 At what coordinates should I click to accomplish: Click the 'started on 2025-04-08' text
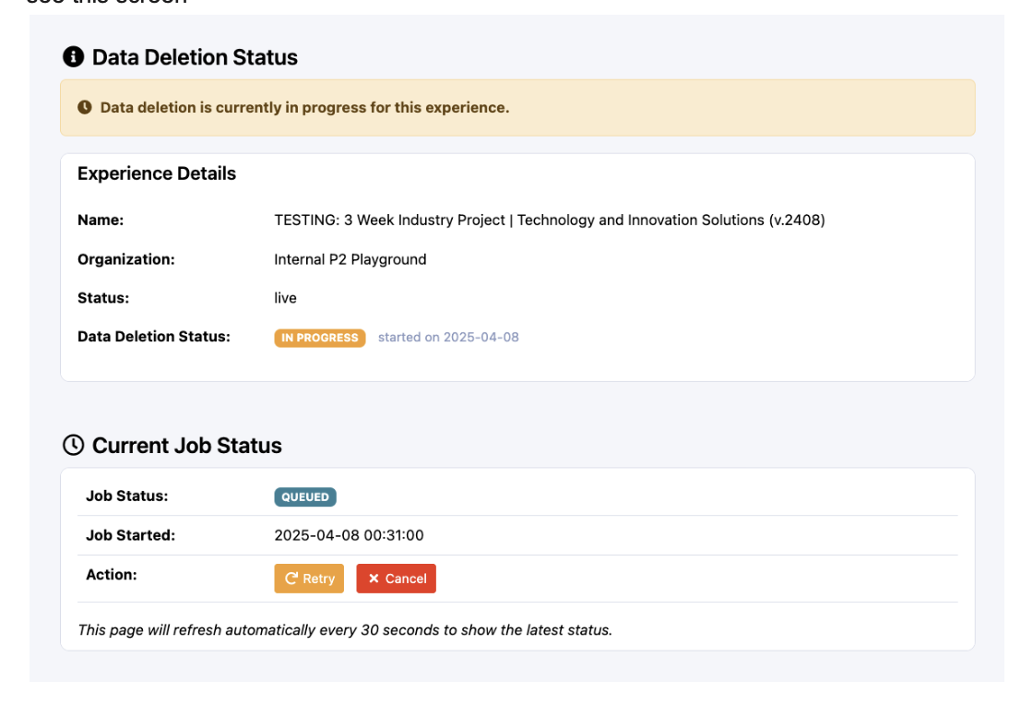pos(448,338)
